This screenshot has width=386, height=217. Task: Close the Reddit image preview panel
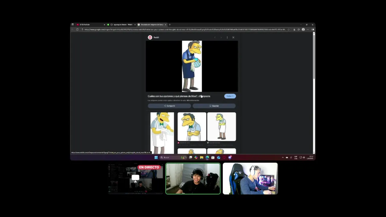[233, 37]
